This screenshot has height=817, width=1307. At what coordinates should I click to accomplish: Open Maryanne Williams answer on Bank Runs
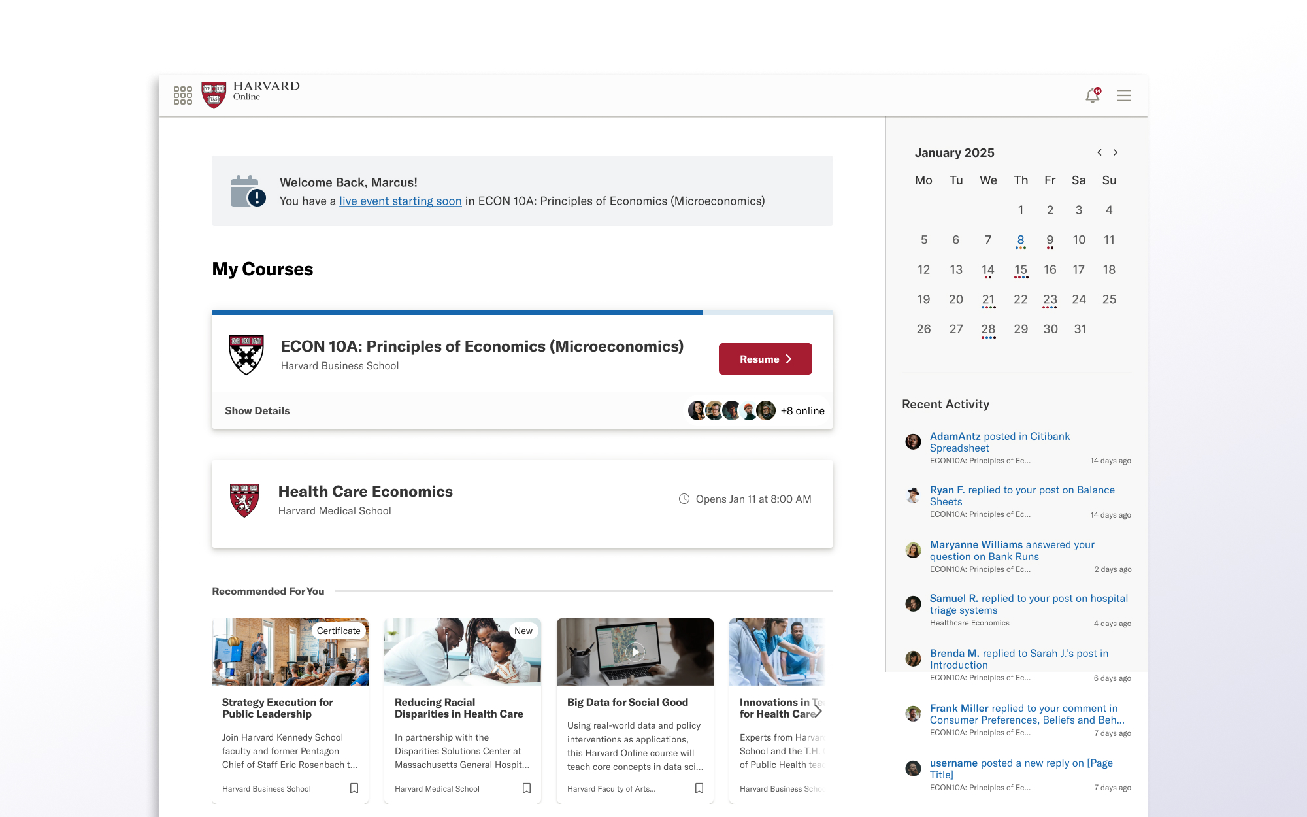point(1012,550)
